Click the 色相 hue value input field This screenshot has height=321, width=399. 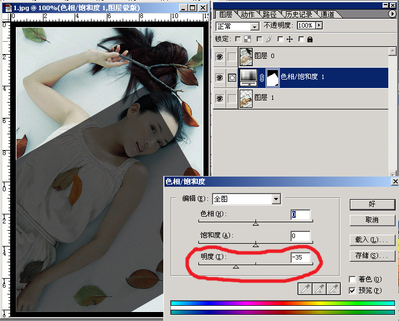click(x=301, y=214)
